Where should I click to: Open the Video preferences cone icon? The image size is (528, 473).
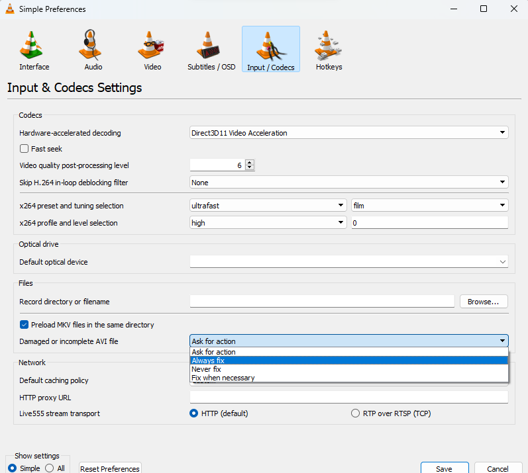(150, 45)
